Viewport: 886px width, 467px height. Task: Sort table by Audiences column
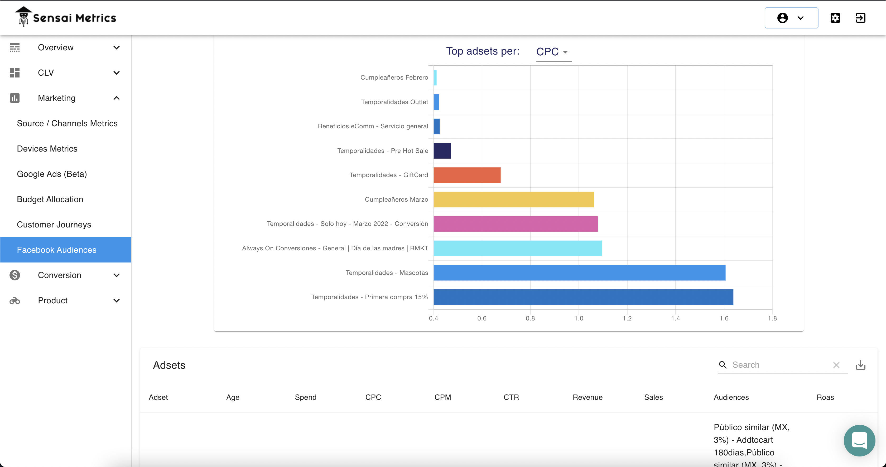[x=731, y=397]
